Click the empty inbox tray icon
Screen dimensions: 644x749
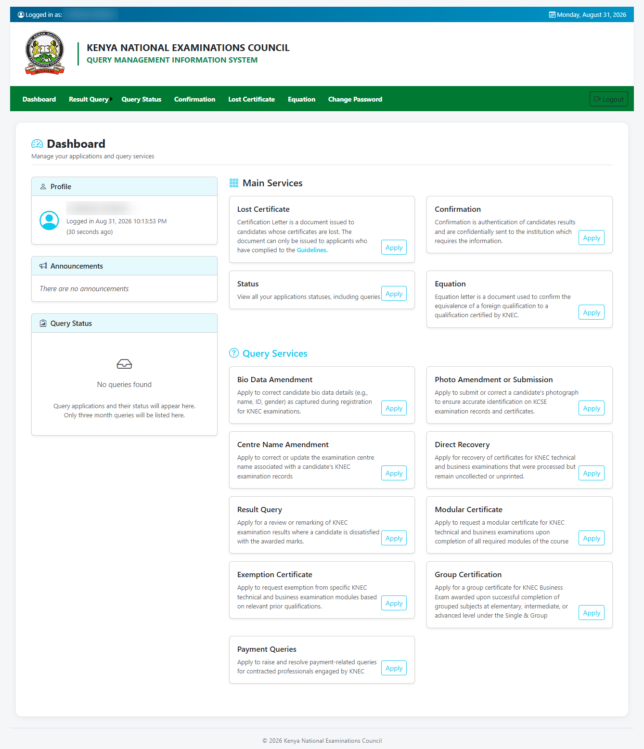pos(124,364)
